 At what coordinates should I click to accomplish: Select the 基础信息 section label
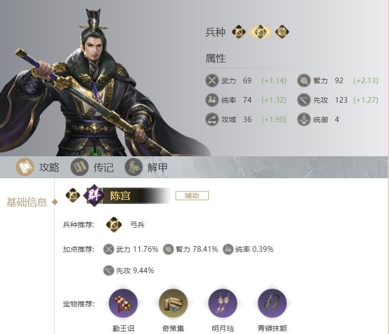click(x=27, y=202)
